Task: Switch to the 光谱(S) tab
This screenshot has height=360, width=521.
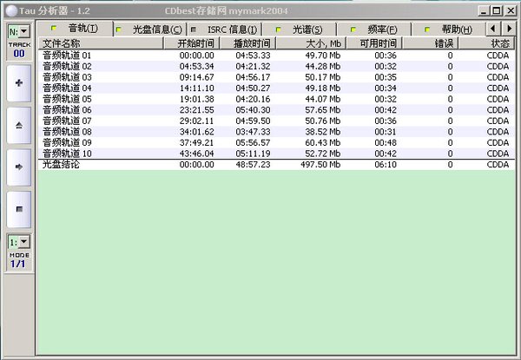Action: pos(300,29)
